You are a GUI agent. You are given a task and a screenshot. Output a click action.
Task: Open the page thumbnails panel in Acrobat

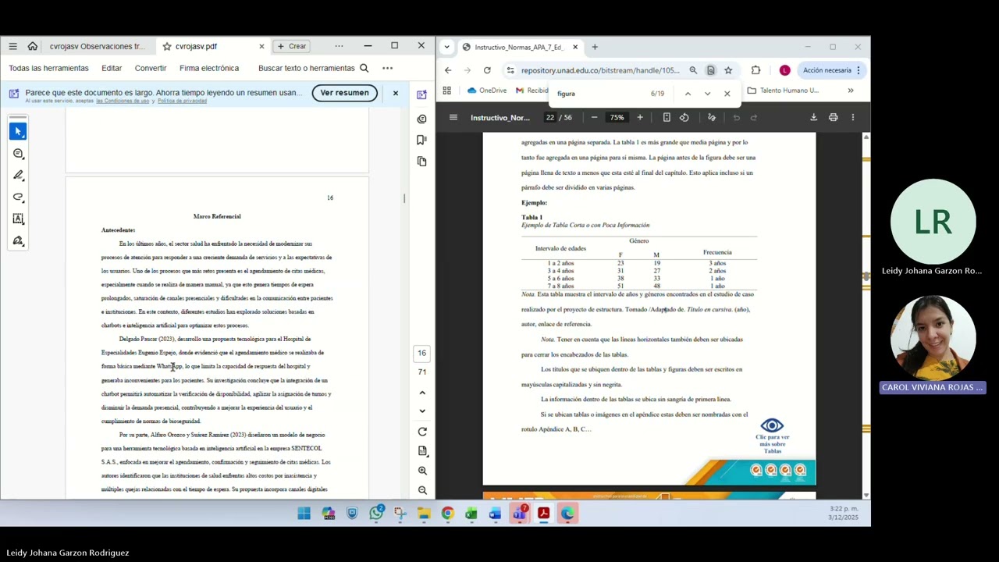point(422,161)
